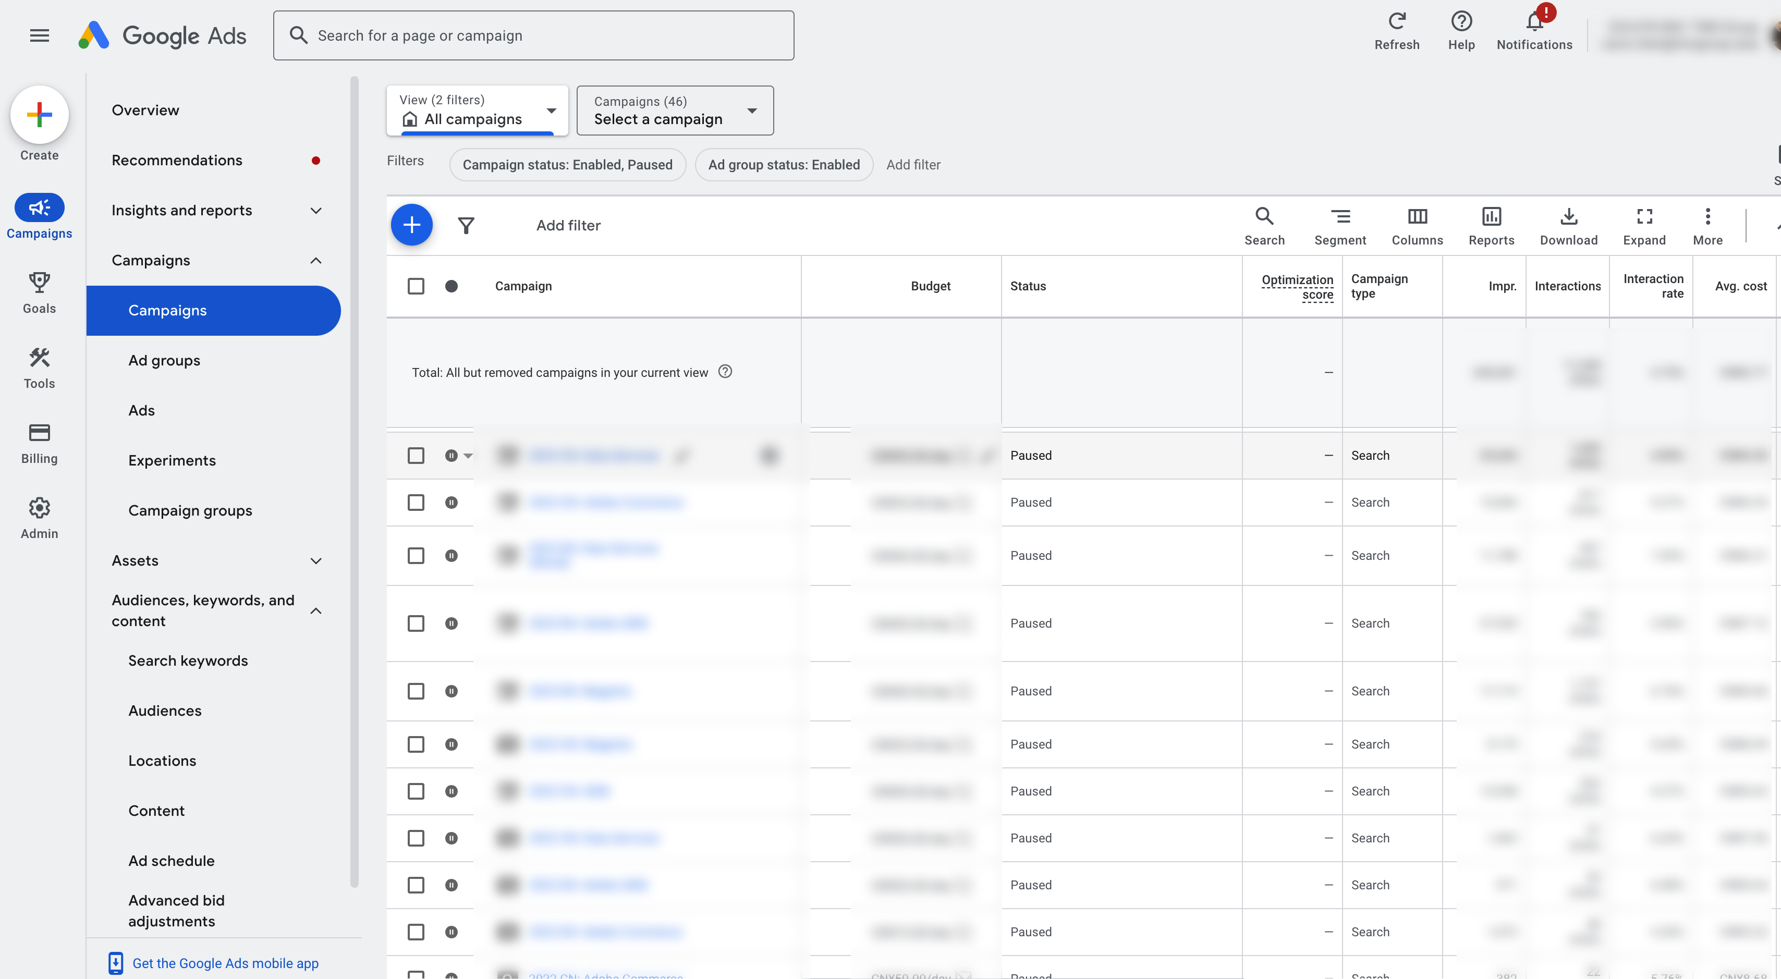
Task: Open Campaigns in the left rail
Action: [x=40, y=216]
